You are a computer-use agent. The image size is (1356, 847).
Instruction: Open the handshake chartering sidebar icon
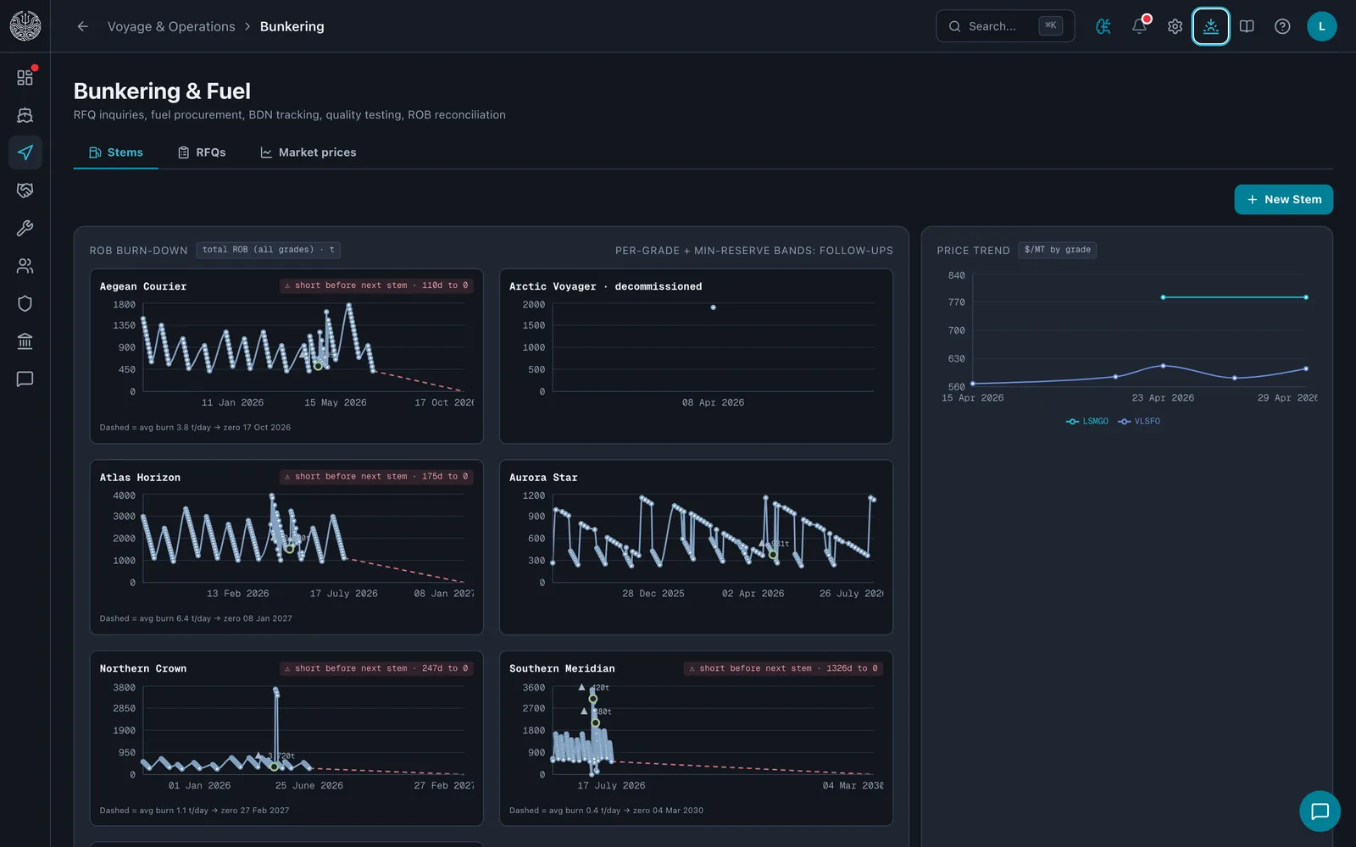click(25, 191)
